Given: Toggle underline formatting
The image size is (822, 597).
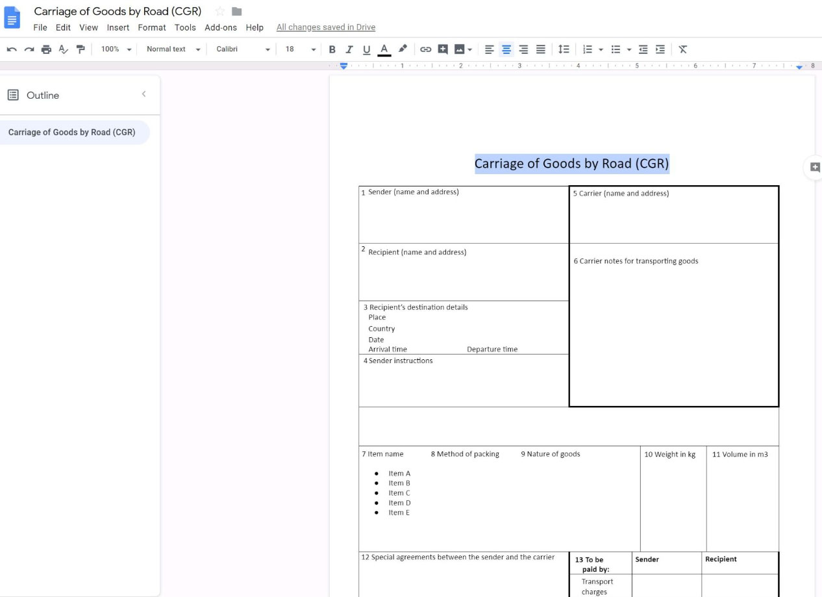Looking at the screenshot, I should 366,49.
